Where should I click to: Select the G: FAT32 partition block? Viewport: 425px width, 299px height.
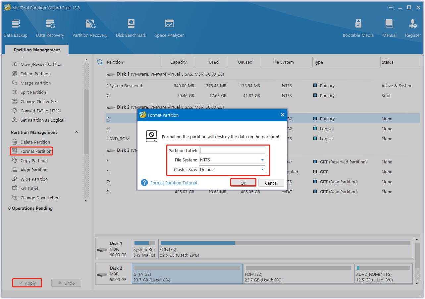pyautogui.click(x=187, y=273)
